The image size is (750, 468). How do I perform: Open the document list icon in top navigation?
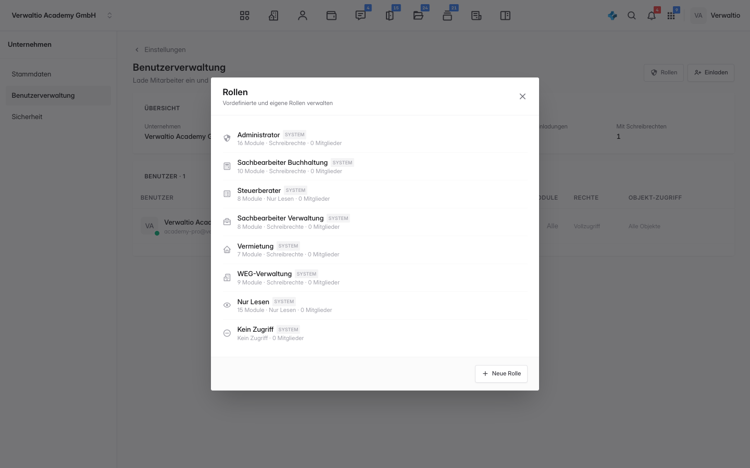click(476, 16)
